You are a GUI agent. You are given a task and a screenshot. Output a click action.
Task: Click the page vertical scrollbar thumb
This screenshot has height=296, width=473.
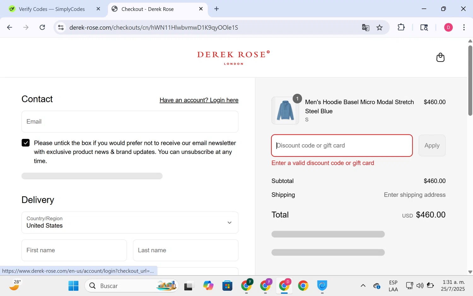(470, 80)
